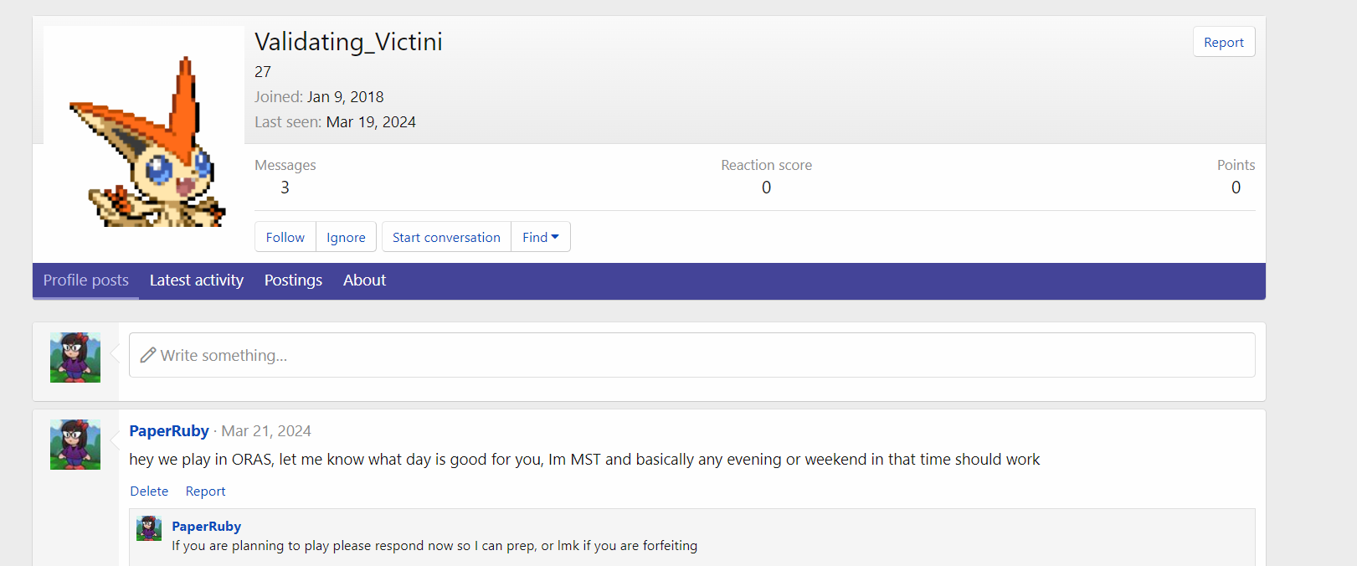Screen dimensions: 1357x566
Task: Click the Write something input field
Action: (691, 355)
